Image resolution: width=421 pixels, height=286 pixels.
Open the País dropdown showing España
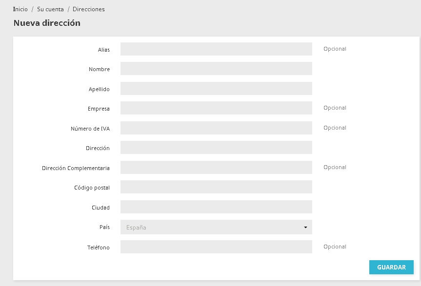(216, 227)
